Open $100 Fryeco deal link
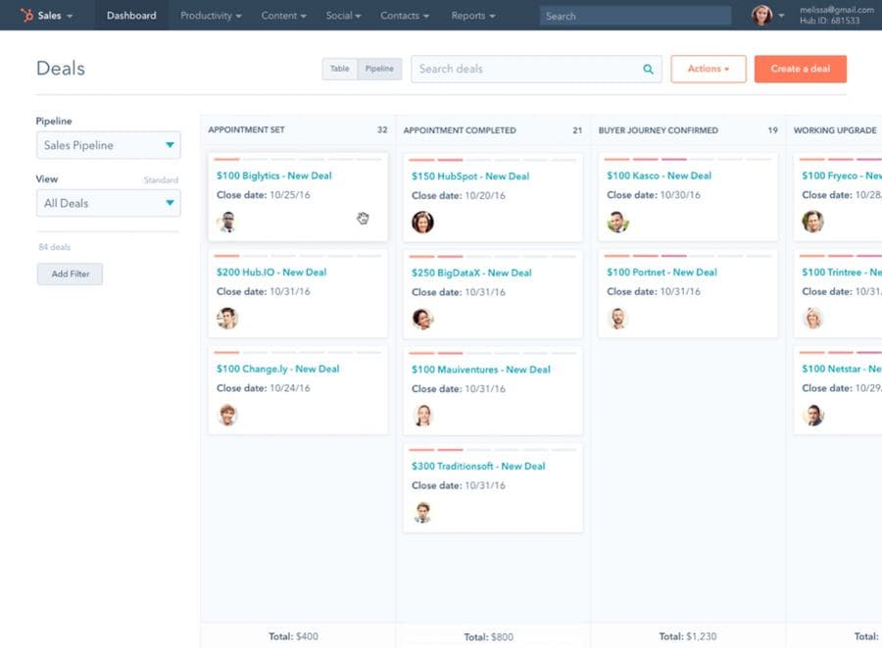Screen dimensions: 882x648 pos(842,175)
